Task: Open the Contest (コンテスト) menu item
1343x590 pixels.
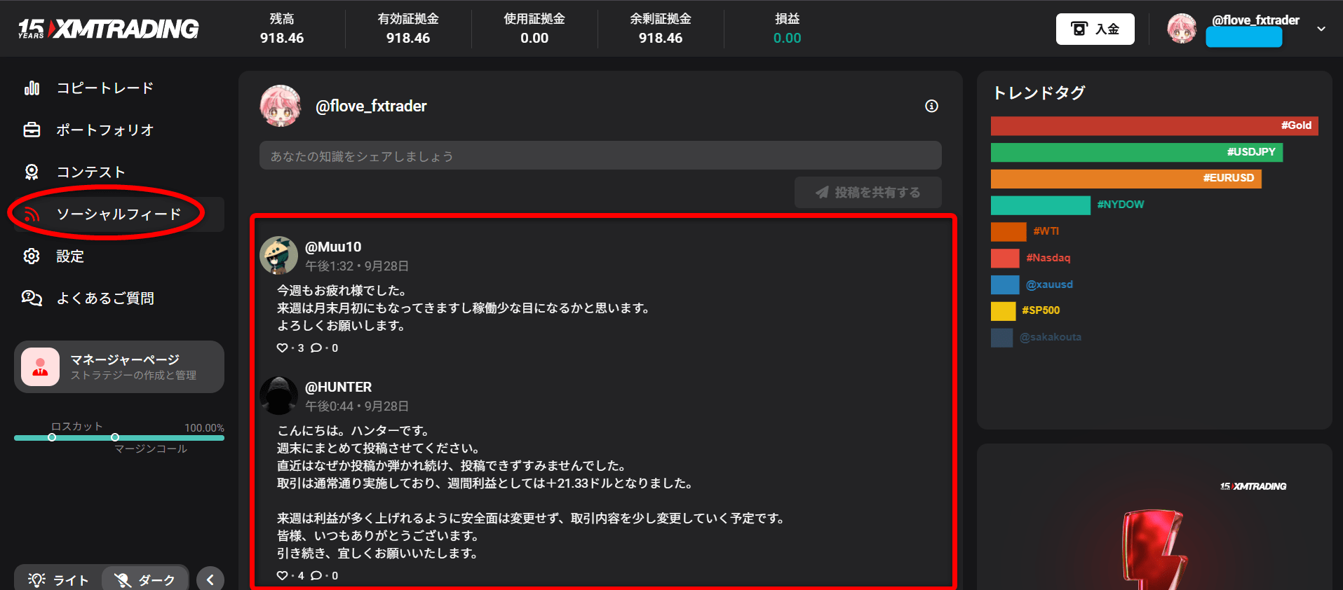Action: click(x=91, y=172)
